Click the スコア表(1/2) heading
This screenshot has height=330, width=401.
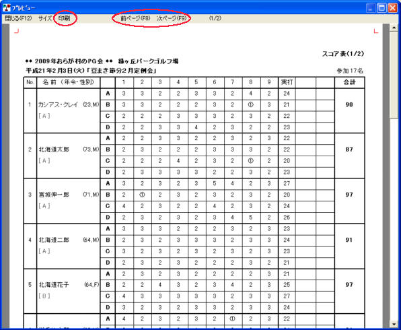coord(342,54)
